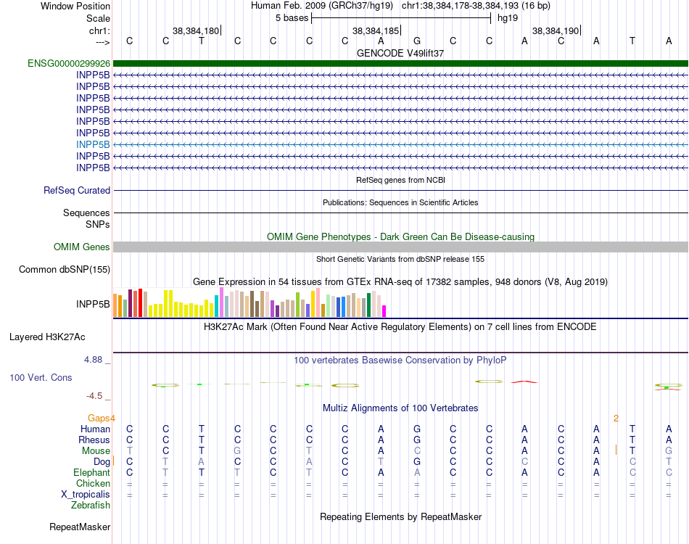Open Short Genetic Variants from dbSNP title

[400, 259]
